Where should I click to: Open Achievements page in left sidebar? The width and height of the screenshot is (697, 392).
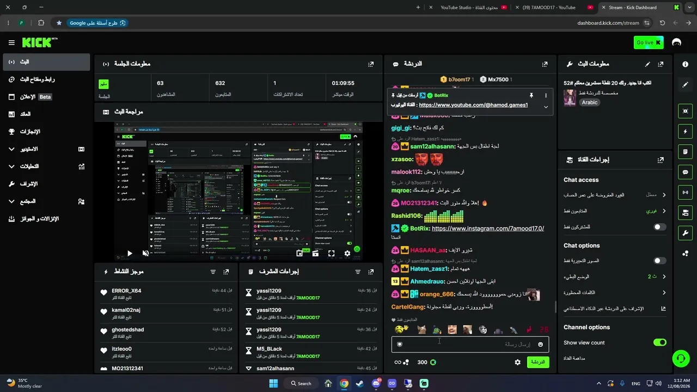pos(46,132)
